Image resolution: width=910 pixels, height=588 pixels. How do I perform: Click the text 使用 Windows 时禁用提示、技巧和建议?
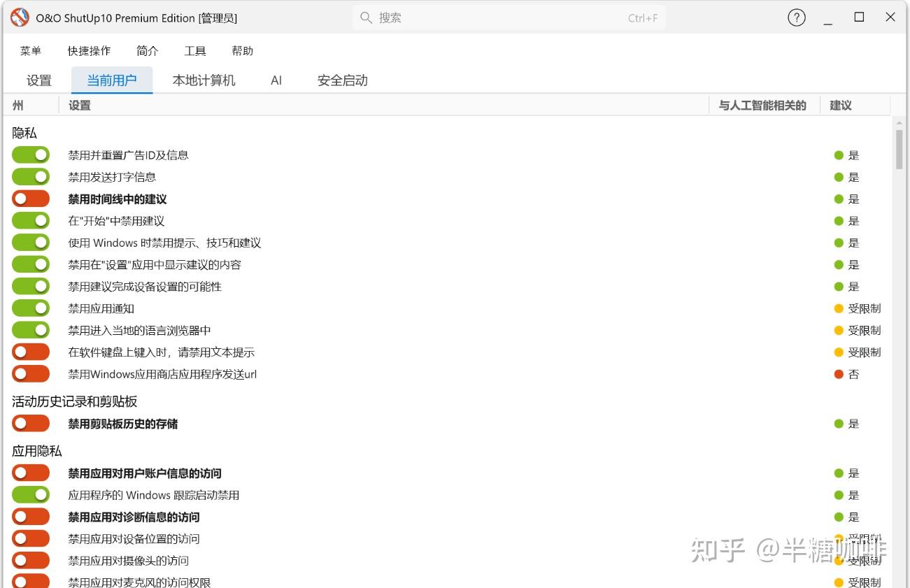coord(164,243)
